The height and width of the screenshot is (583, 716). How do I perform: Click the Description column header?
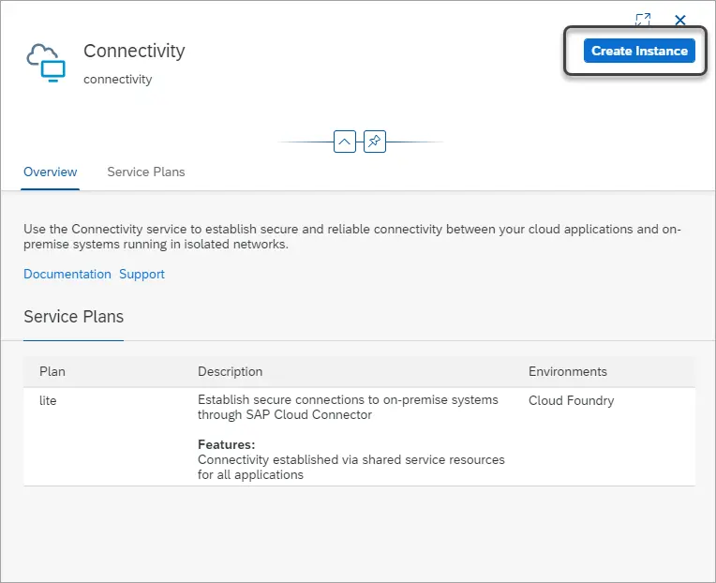click(x=230, y=371)
